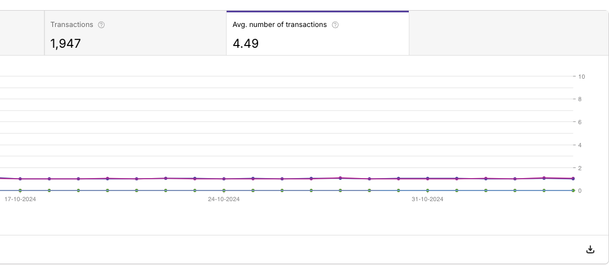Click purple data point above 31-10-2024
Image resolution: width=609 pixels, height=277 pixels.
427,179
